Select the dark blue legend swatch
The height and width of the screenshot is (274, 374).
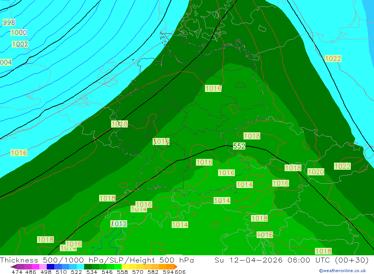click(x=50, y=267)
